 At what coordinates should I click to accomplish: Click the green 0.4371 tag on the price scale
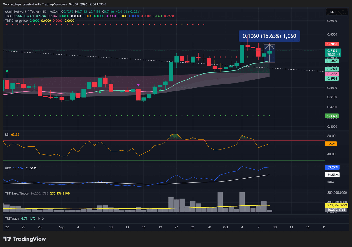(332, 116)
